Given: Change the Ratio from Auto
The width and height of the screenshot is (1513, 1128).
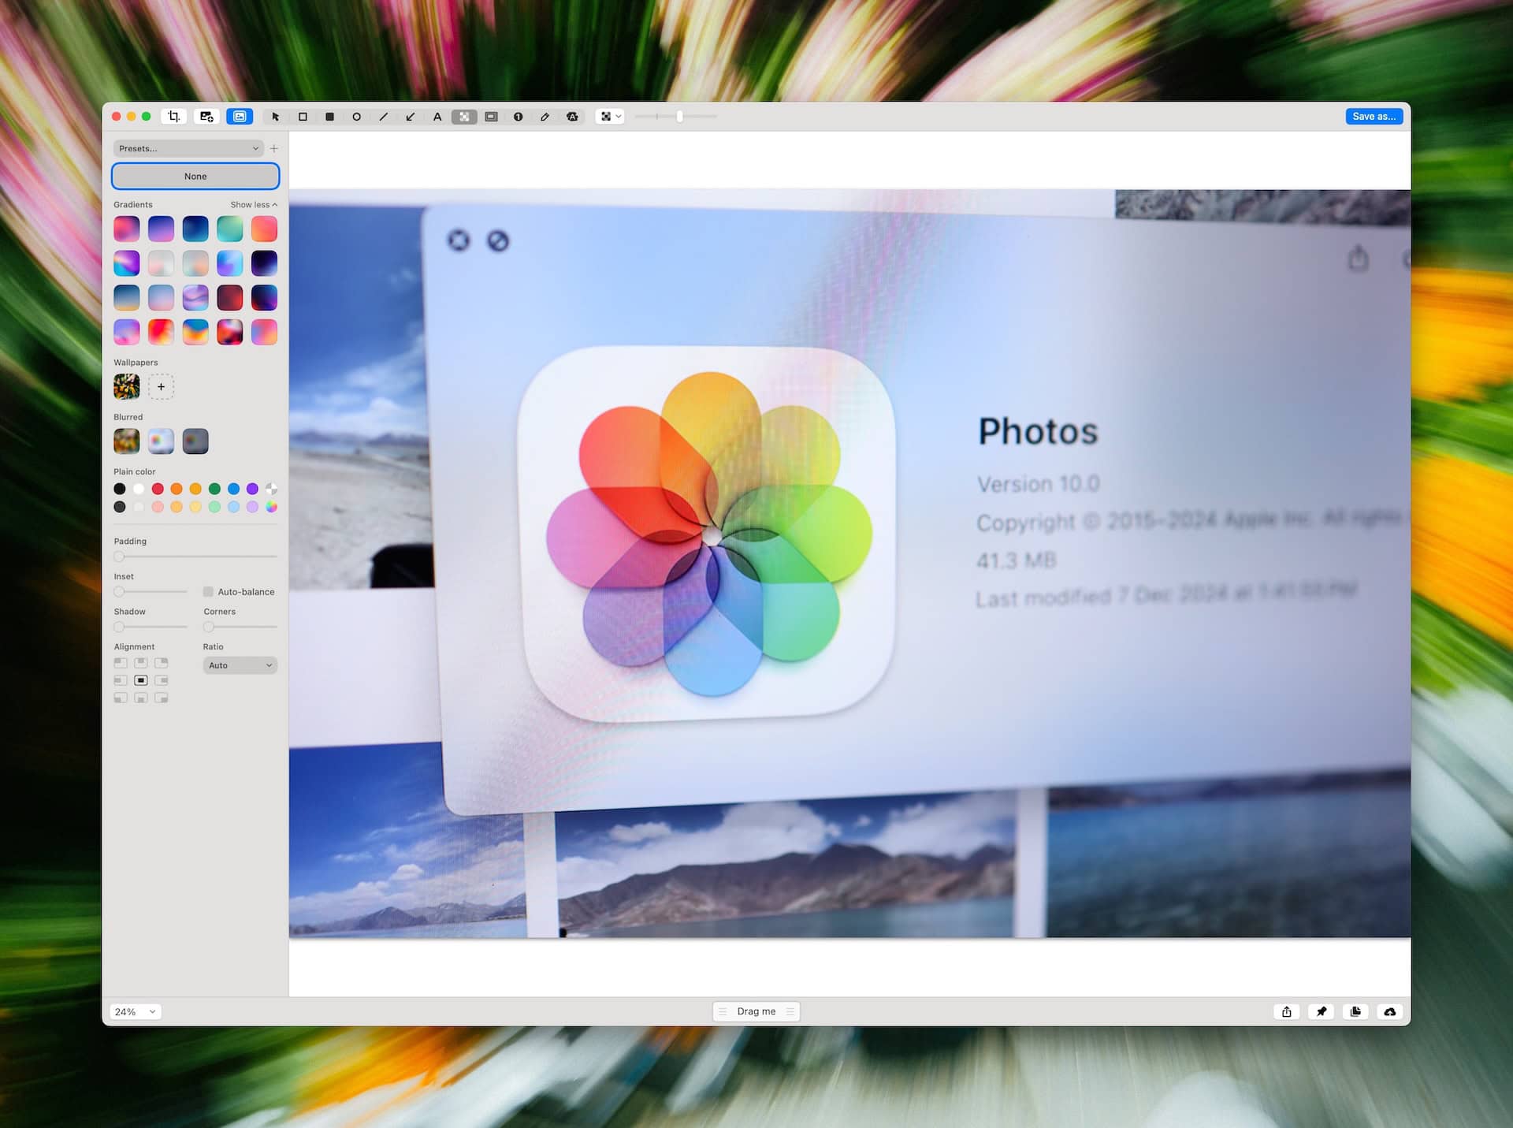Looking at the screenshot, I should [x=240, y=665].
